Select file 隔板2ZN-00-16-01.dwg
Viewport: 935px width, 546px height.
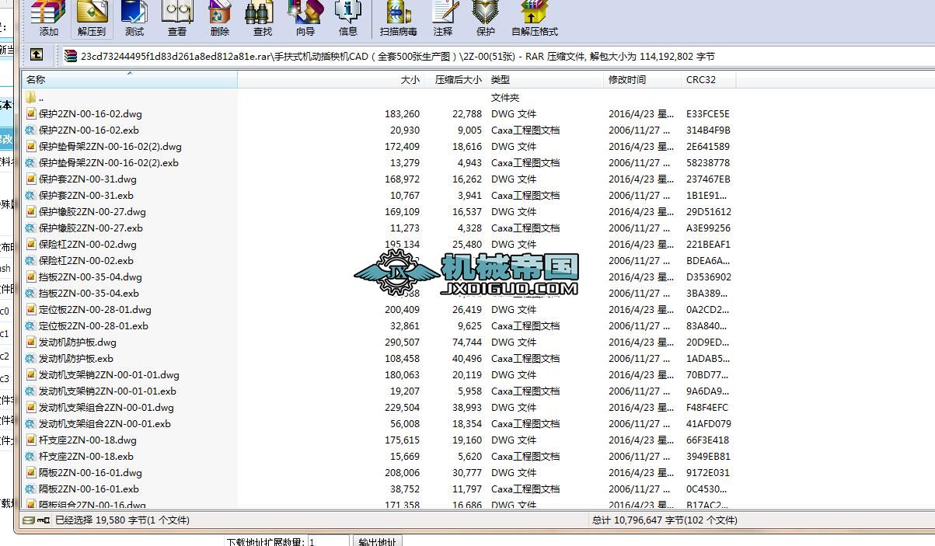(x=90, y=472)
